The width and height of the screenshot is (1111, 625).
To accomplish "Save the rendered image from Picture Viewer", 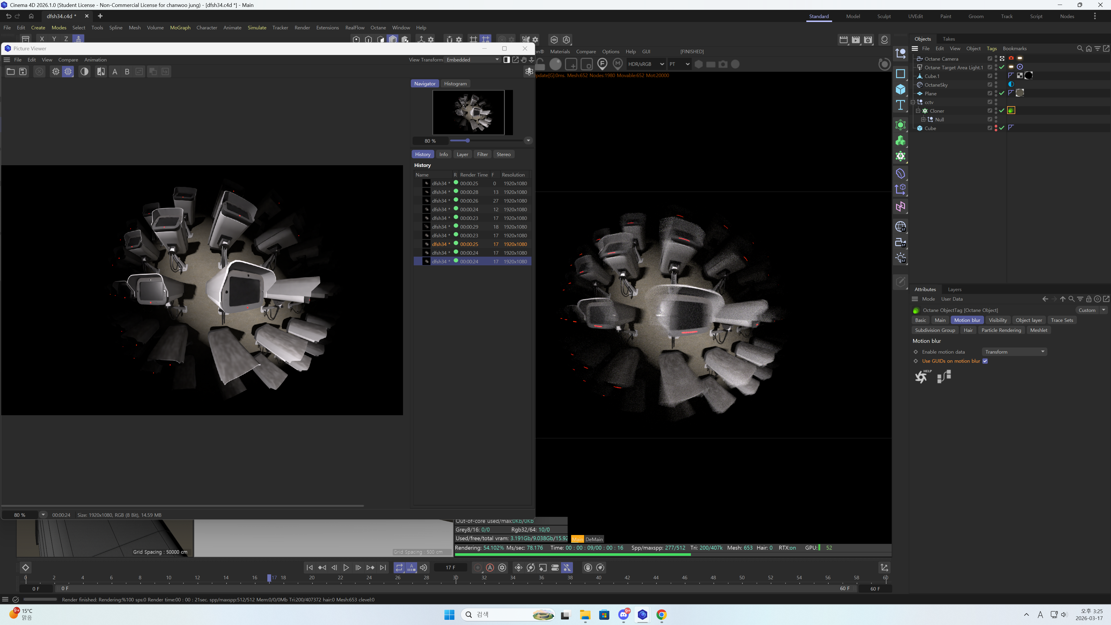I will [23, 71].
